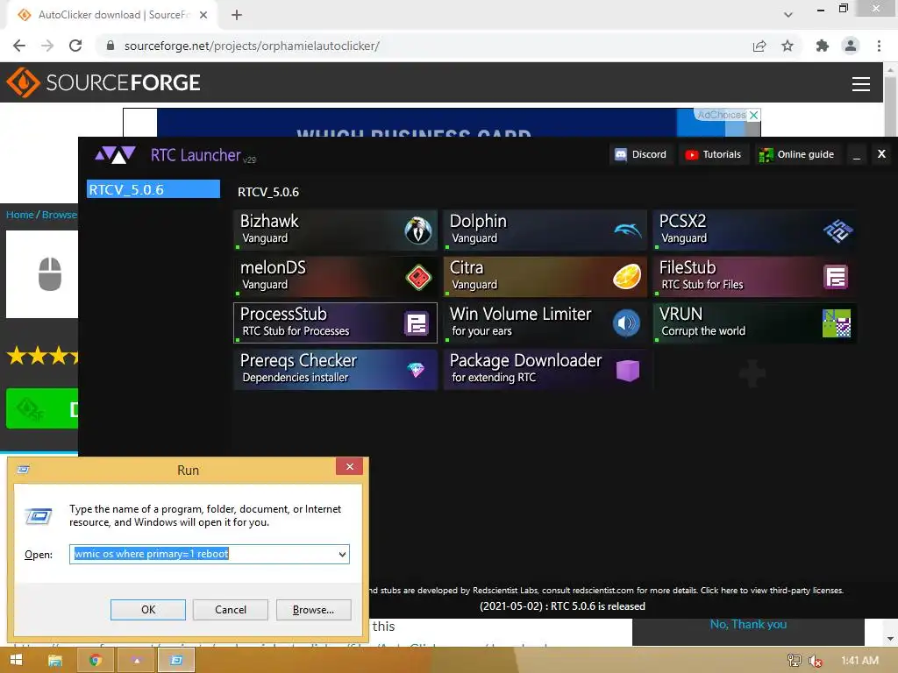Close the AdChoices ad banner
The height and width of the screenshot is (673, 898).
754,115
